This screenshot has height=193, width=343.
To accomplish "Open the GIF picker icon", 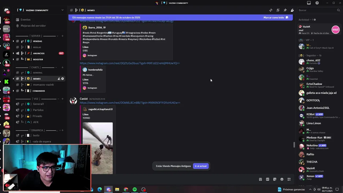I will pos(267,179).
